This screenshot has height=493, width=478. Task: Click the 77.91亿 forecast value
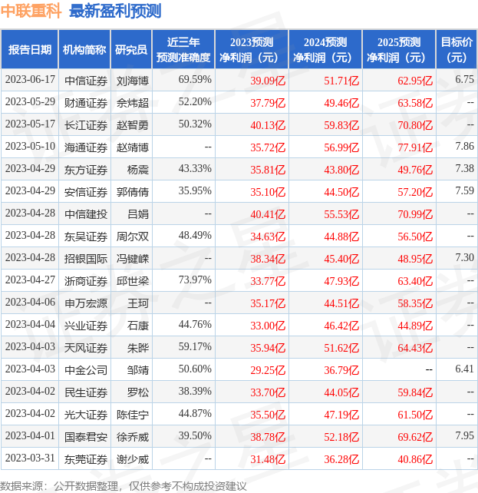pos(415,147)
